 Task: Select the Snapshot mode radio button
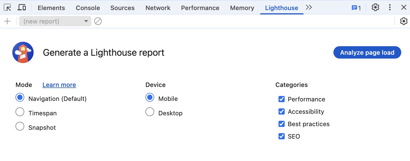pos(20,126)
